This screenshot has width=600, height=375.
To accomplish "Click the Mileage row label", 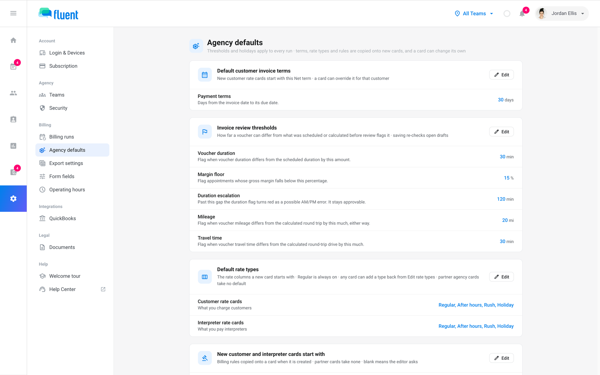I will coord(206,217).
